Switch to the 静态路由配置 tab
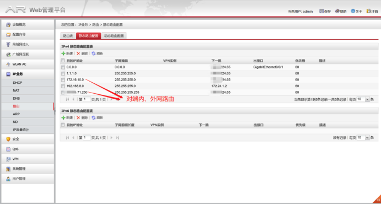The height and width of the screenshot is (204, 381). tap(88, 36)
